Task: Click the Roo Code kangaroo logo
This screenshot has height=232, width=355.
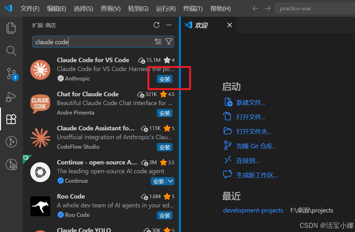Action: point(40,206)
